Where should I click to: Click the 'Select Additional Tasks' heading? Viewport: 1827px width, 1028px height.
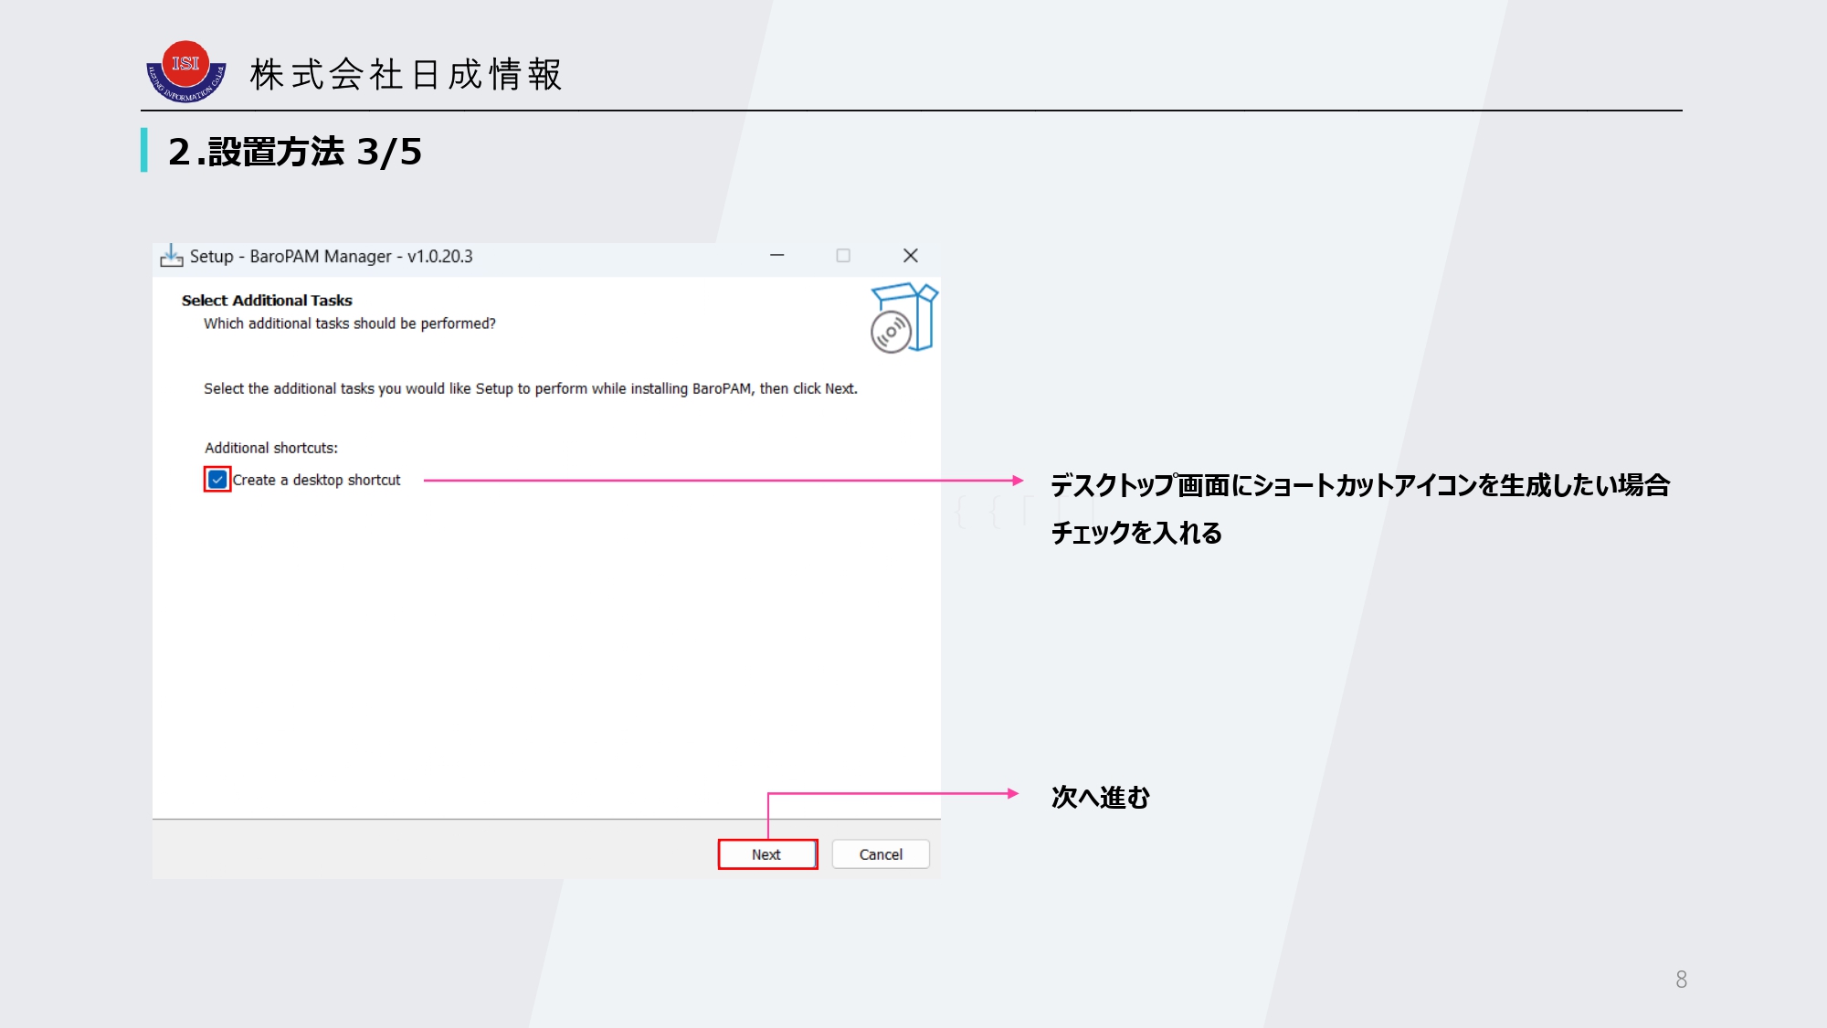click(267, 300)
